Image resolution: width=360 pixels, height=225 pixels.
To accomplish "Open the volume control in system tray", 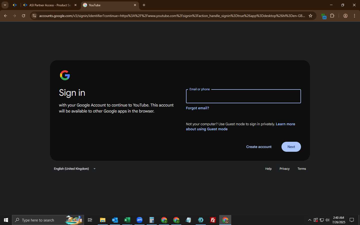I will coord(327,220).
